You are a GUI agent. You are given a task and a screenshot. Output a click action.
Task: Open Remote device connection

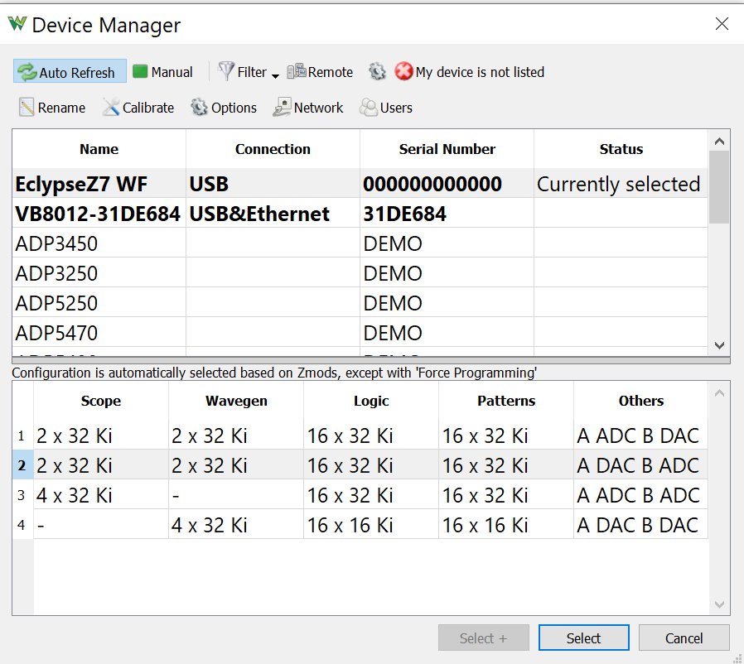(321, 72)
